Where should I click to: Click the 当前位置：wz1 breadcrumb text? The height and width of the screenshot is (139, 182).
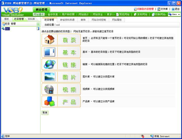tap(52, 25)
